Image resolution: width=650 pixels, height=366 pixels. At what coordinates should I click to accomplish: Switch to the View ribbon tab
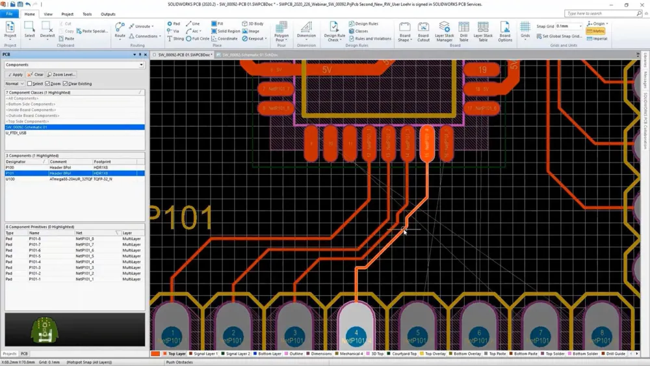tap(48, 14)
